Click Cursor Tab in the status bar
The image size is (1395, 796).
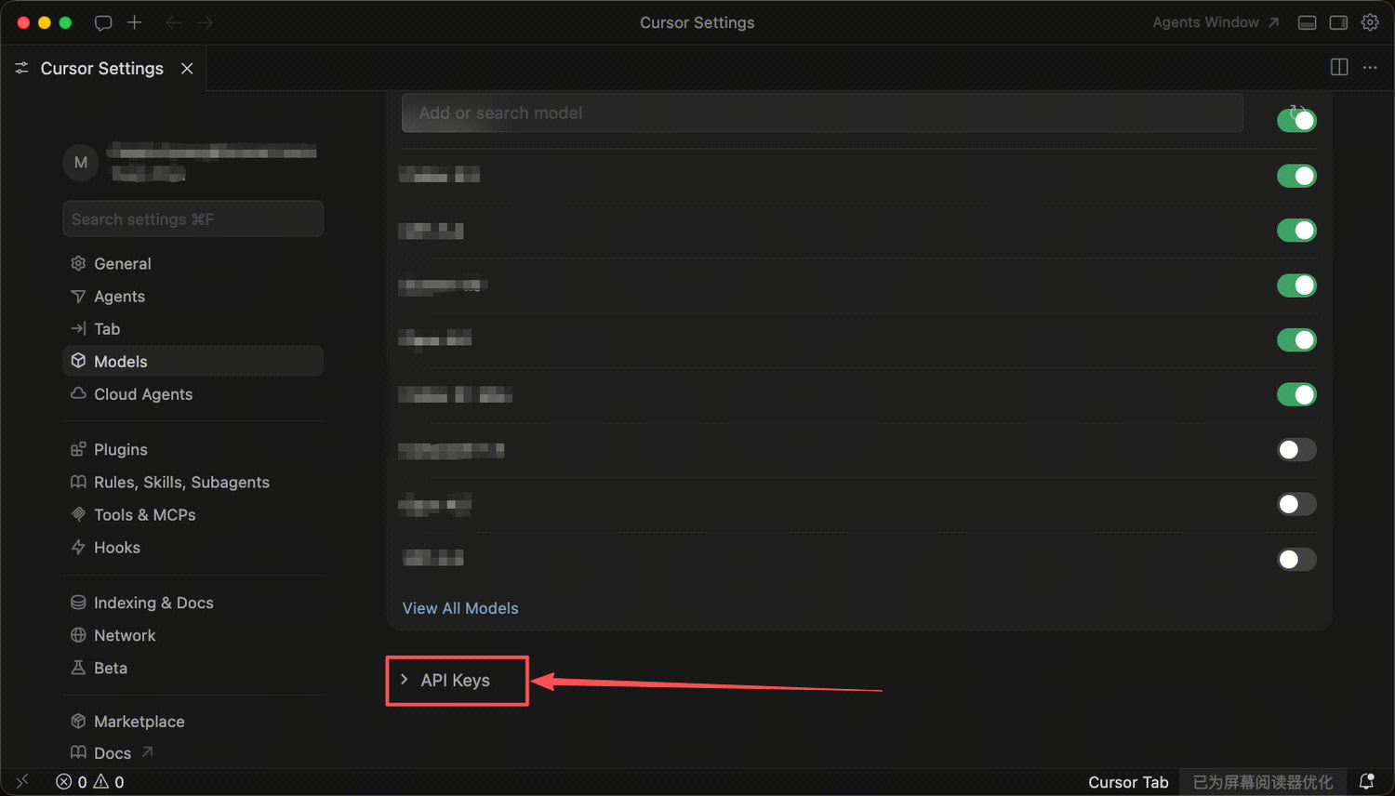(1128, 782)
